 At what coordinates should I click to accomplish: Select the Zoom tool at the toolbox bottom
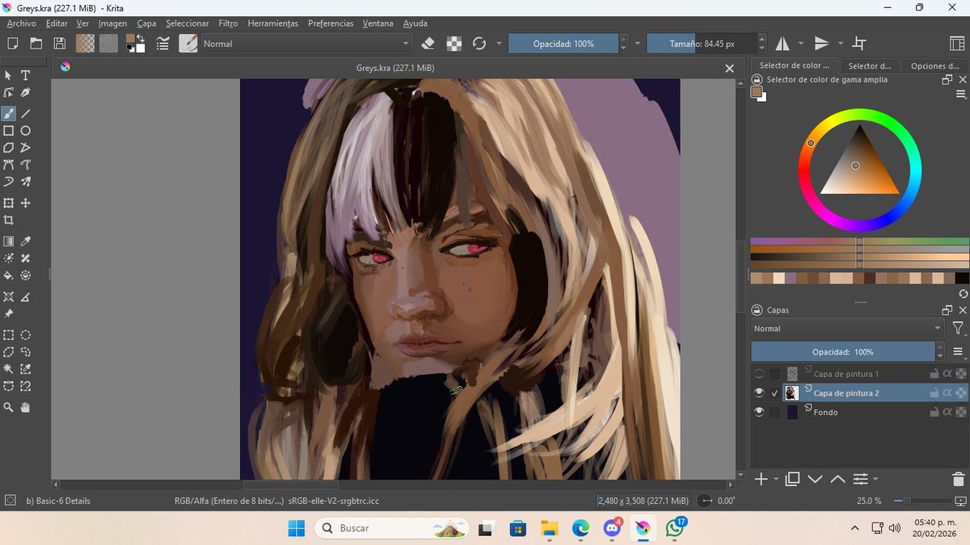coord(10,406)
